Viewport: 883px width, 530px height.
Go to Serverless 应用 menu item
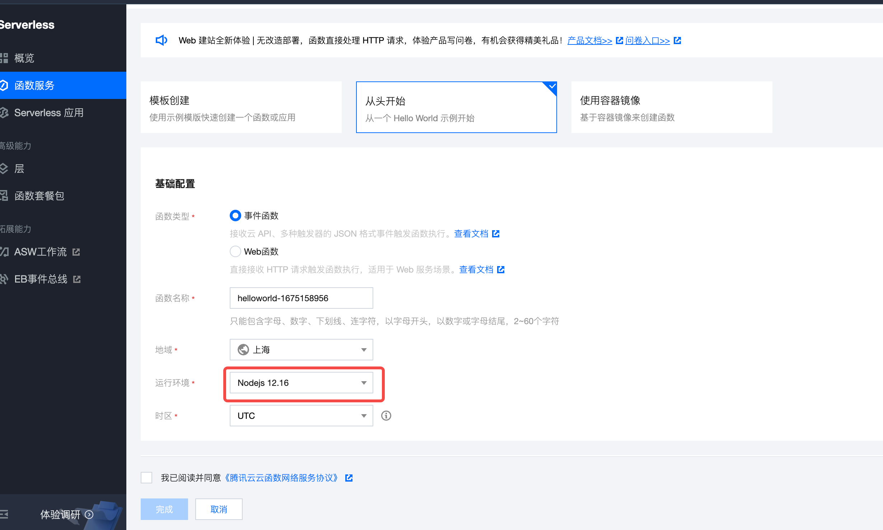click(x=48, y=113)
